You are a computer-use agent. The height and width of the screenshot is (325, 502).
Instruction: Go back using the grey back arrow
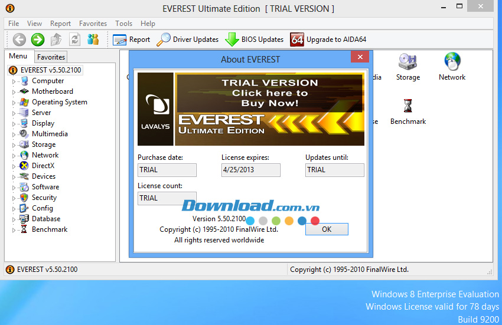pyautogui.click(x=19, y=40)
